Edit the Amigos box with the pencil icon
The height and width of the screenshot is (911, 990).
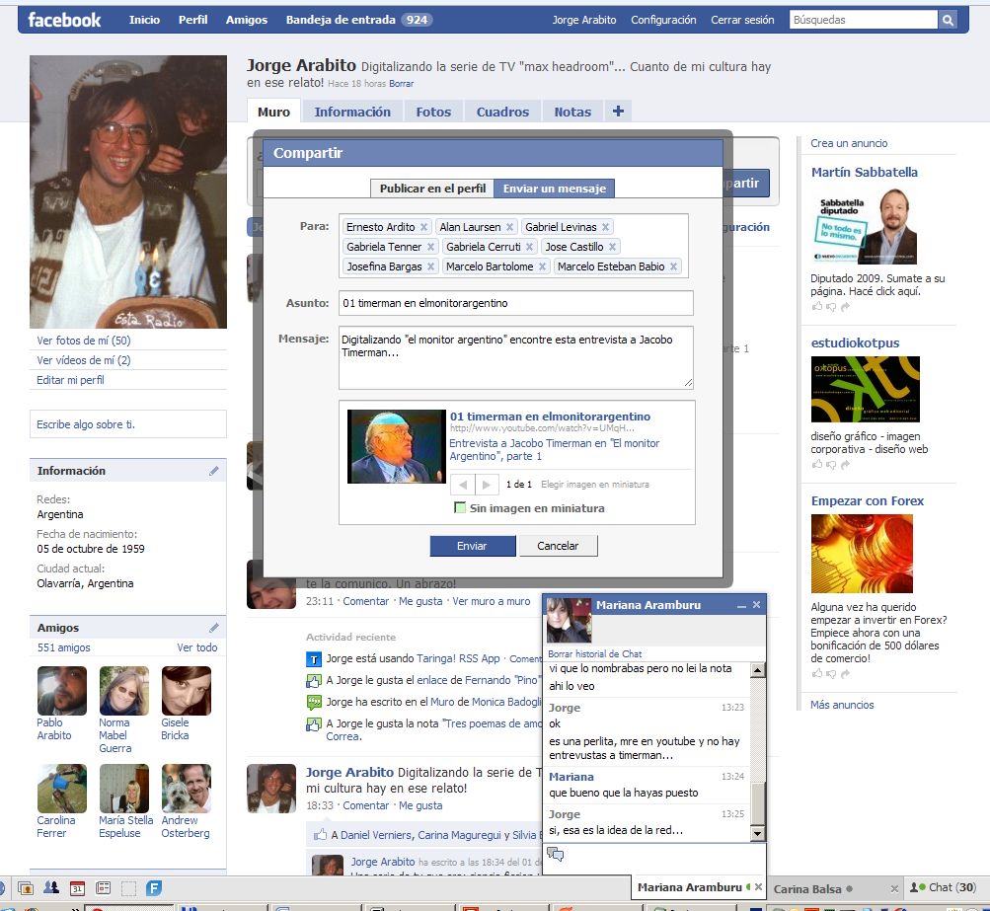[214, 628]
